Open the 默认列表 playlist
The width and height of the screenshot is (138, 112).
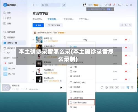(x=9, y=74)
